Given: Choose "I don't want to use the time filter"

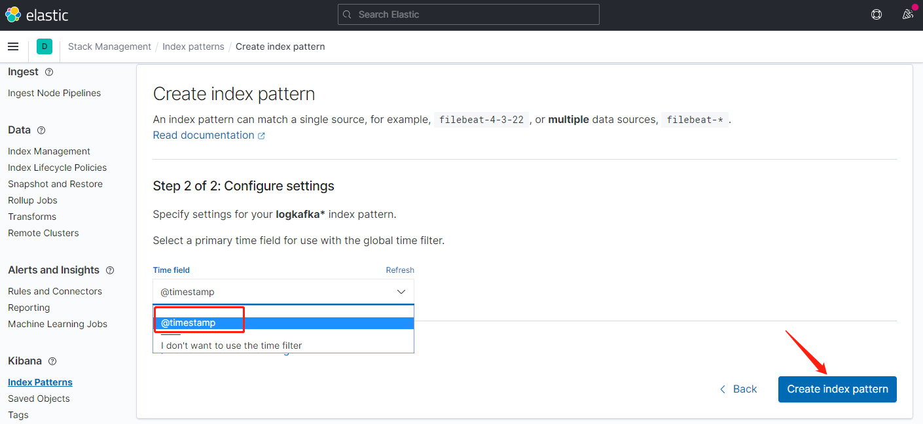Looking at the screenshot, I should pos(231,345).
